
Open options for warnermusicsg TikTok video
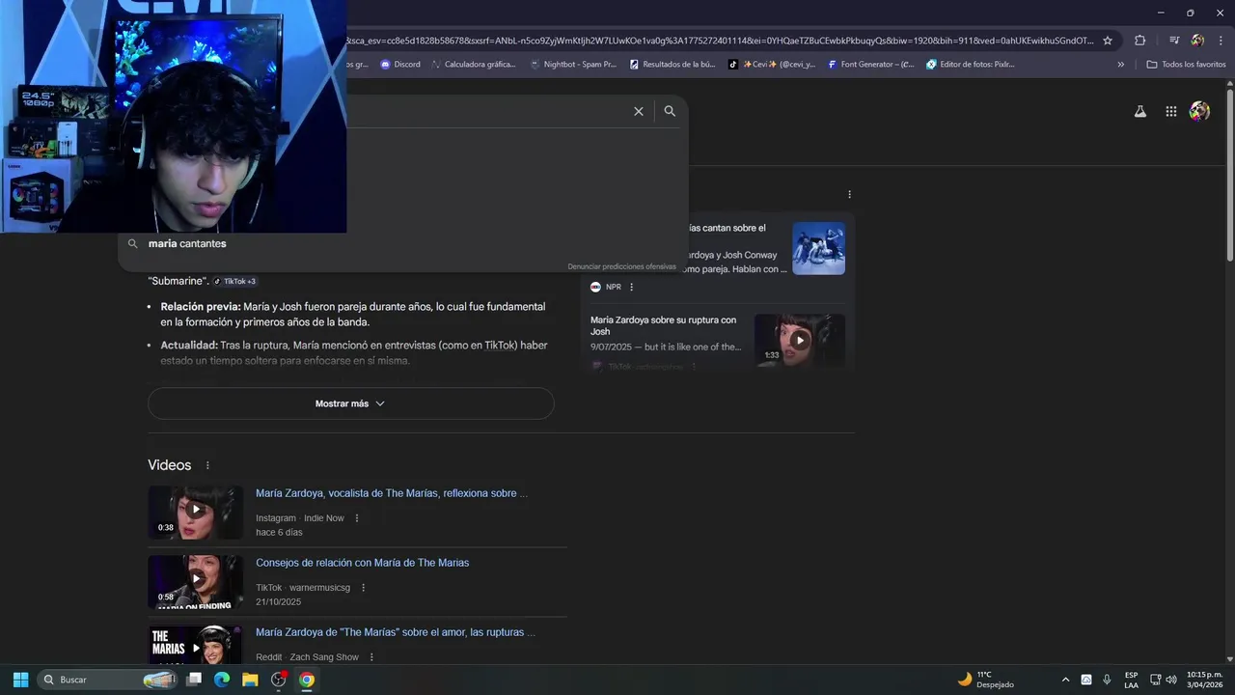point(363,588)
